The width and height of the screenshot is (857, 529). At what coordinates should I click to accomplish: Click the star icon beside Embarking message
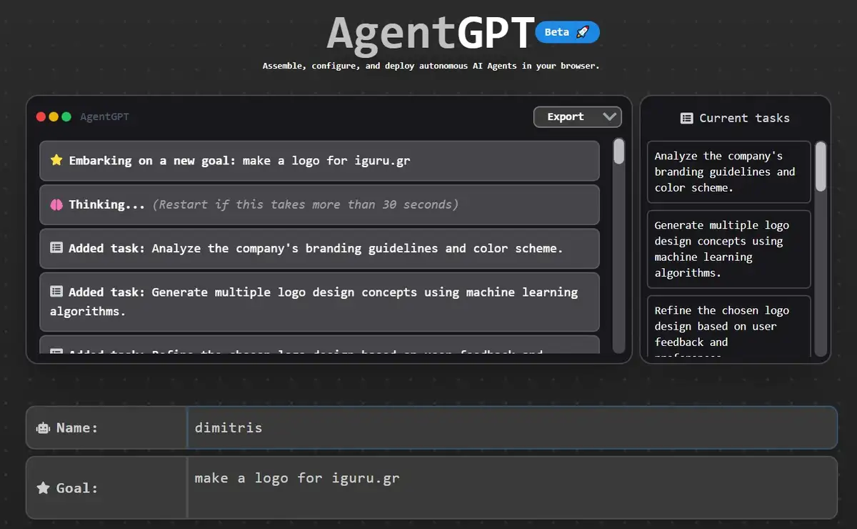pos(56,160)
